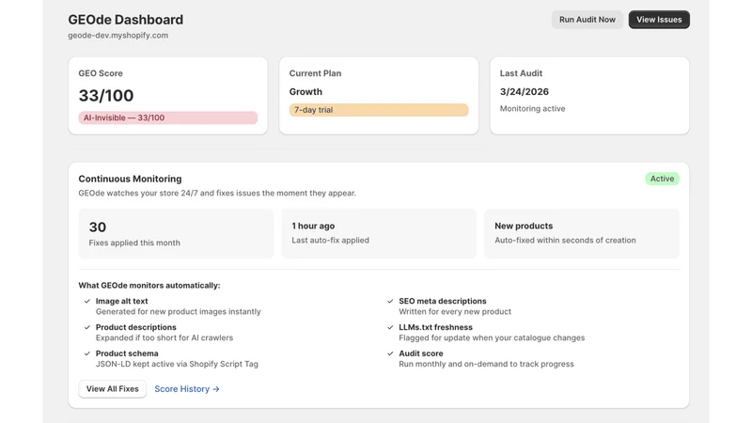Click 'Expanded if too short for AI crawlers'
Image resolution: width=752 pixels, height=423 pixels.
click(164, 337)
